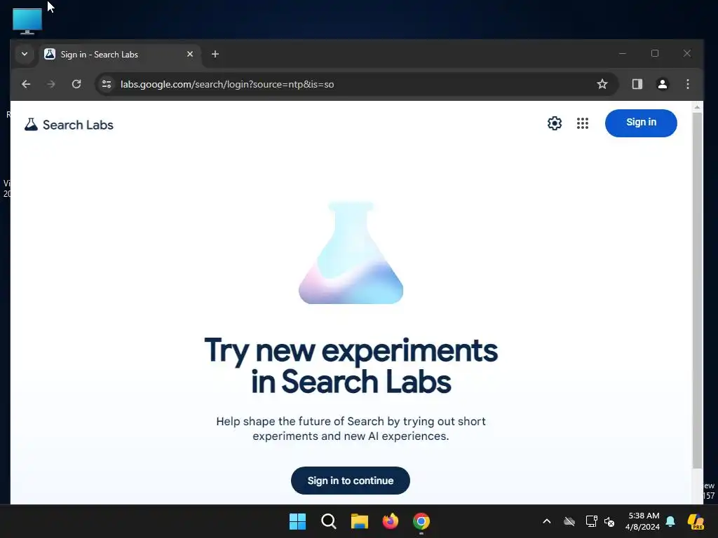The height and width of the screenshot is (538, 718).
Task: Expand the tab search dropdown
Action: click(25, 54)
